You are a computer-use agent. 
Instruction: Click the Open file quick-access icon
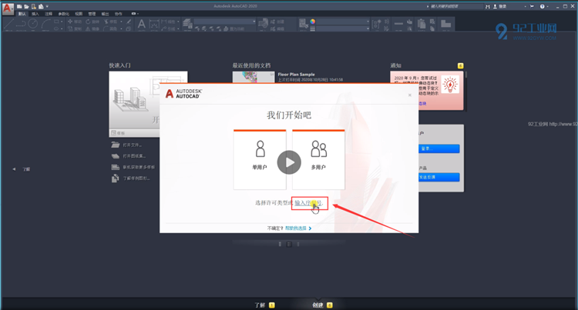pos(26,7)
